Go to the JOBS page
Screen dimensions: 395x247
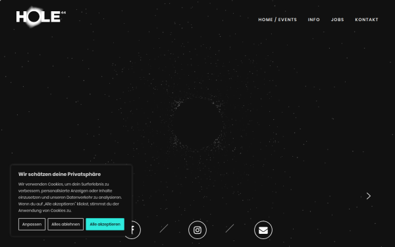coord(337,20)
